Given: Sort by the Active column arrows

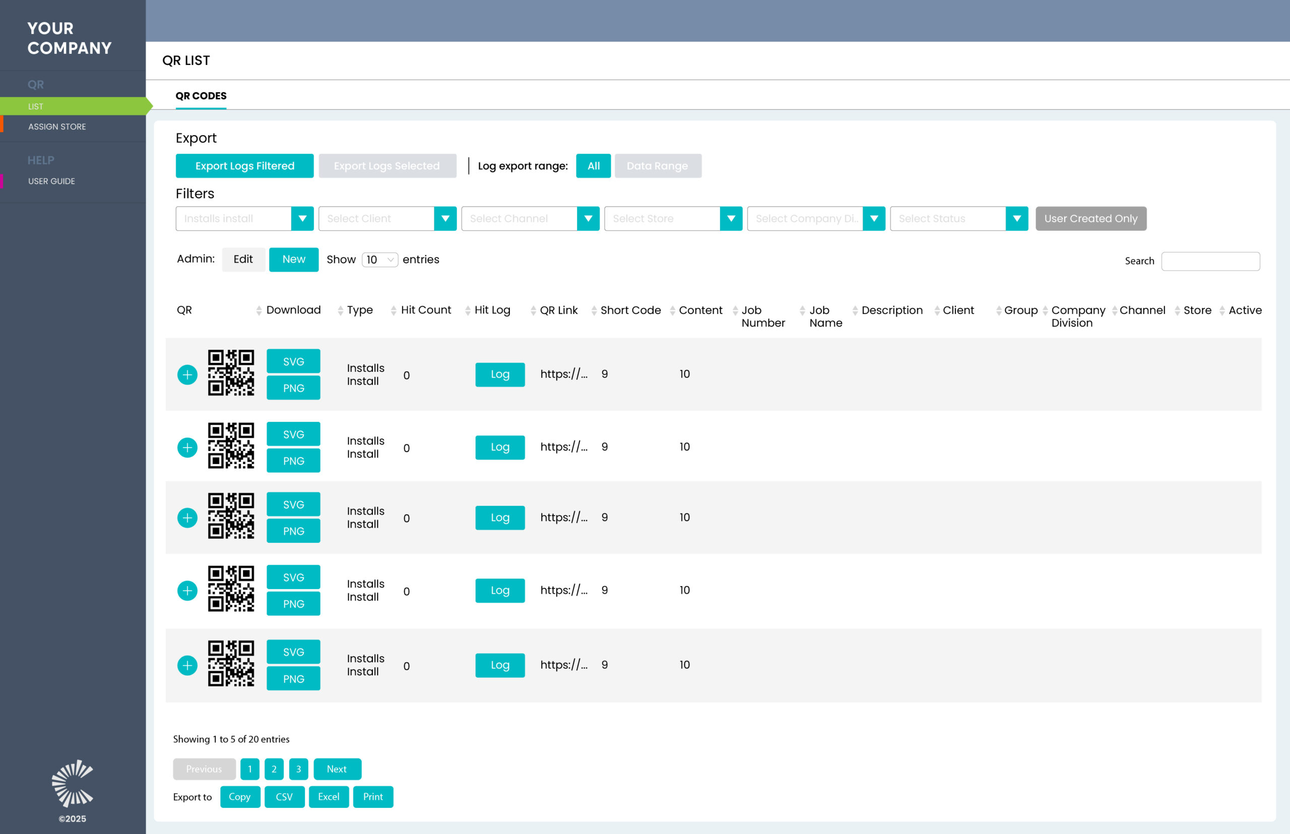Looking at the screenshot, I should tap(1222, 310).
